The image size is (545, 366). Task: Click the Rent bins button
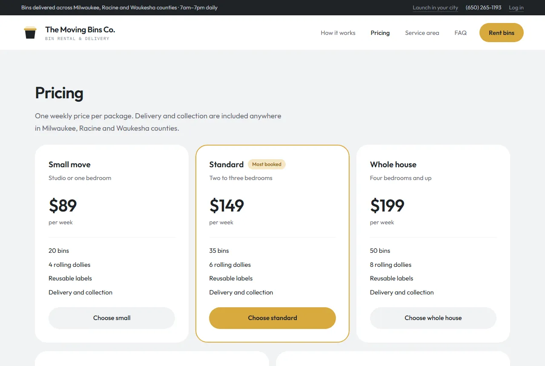point(502,33)
